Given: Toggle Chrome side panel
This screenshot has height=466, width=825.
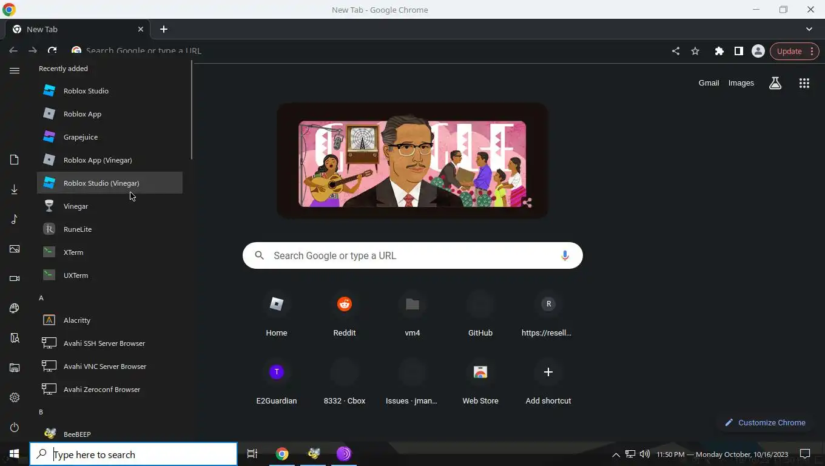Looking at the screenshot, I should tap(739, 51).
